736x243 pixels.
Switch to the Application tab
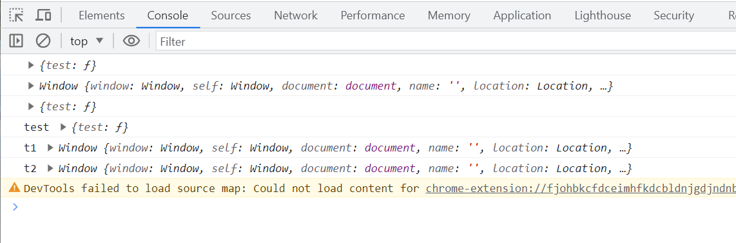point(522,15)
